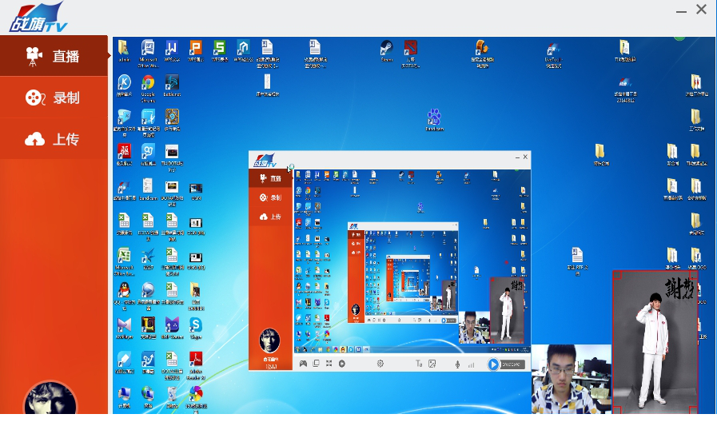
Task: Click the window-capture icon in previewed toolbar
Action: [x=316, y=363]
